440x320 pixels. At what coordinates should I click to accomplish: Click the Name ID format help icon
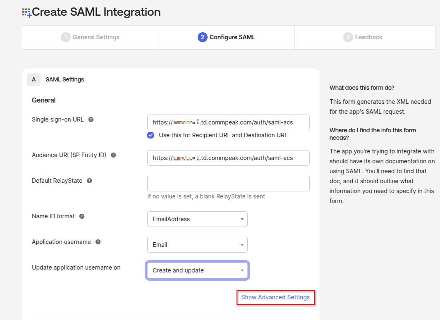click(81, 216)
